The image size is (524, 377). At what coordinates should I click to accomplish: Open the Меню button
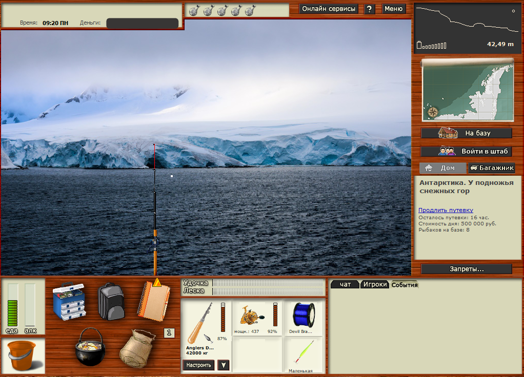pos(393,9)
